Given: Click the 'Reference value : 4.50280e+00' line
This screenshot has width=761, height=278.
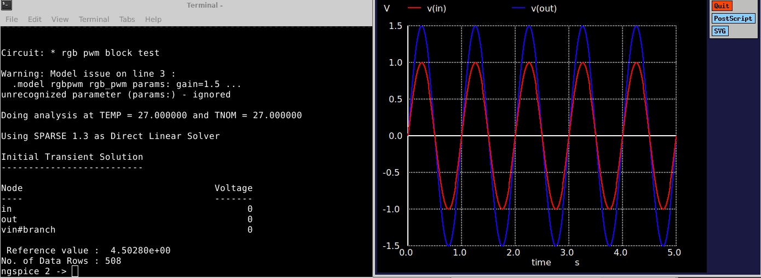Looking at the screenshot, I should point(89,251).
